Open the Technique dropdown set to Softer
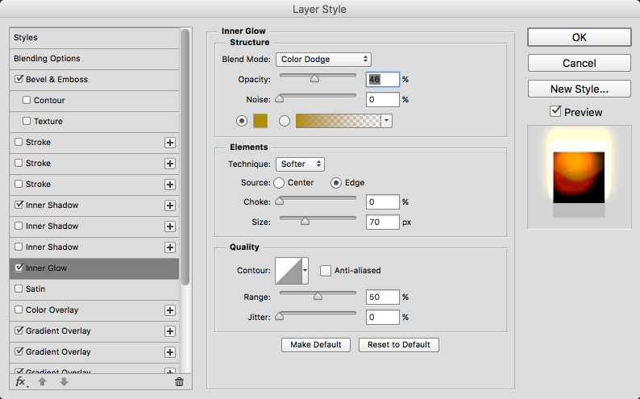640x399 pixels. tap(300, 164)
